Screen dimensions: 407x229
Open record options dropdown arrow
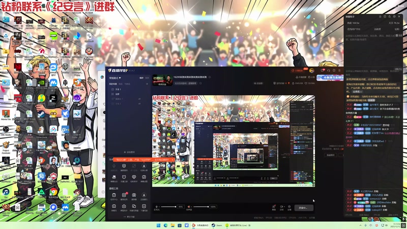click(284, 207)
